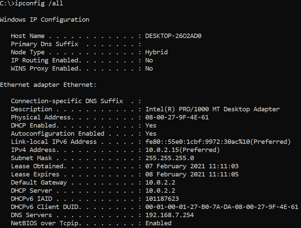Screen dimensions: 301x228
Task: Click the Default Gateway address value
Action: coord(160,183)
